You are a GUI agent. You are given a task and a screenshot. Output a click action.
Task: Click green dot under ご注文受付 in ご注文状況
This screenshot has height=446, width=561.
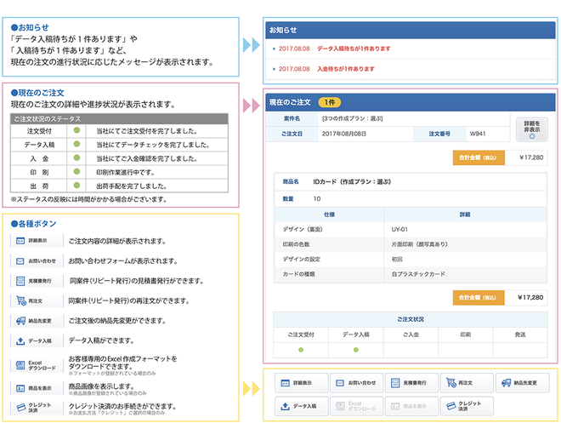click(301, 350)
